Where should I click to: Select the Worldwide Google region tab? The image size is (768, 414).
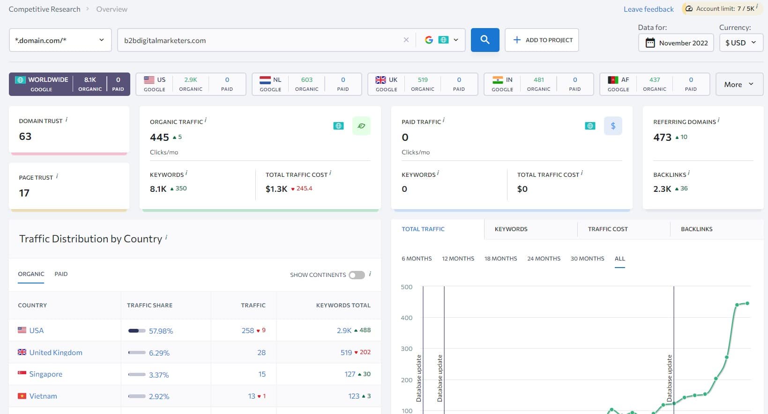coord(69,84)
